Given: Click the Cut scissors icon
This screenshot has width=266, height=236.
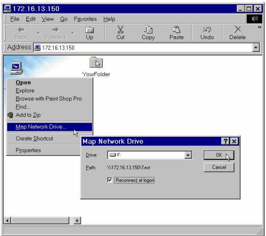Looking at the screenshot, I should click(120, 30).
